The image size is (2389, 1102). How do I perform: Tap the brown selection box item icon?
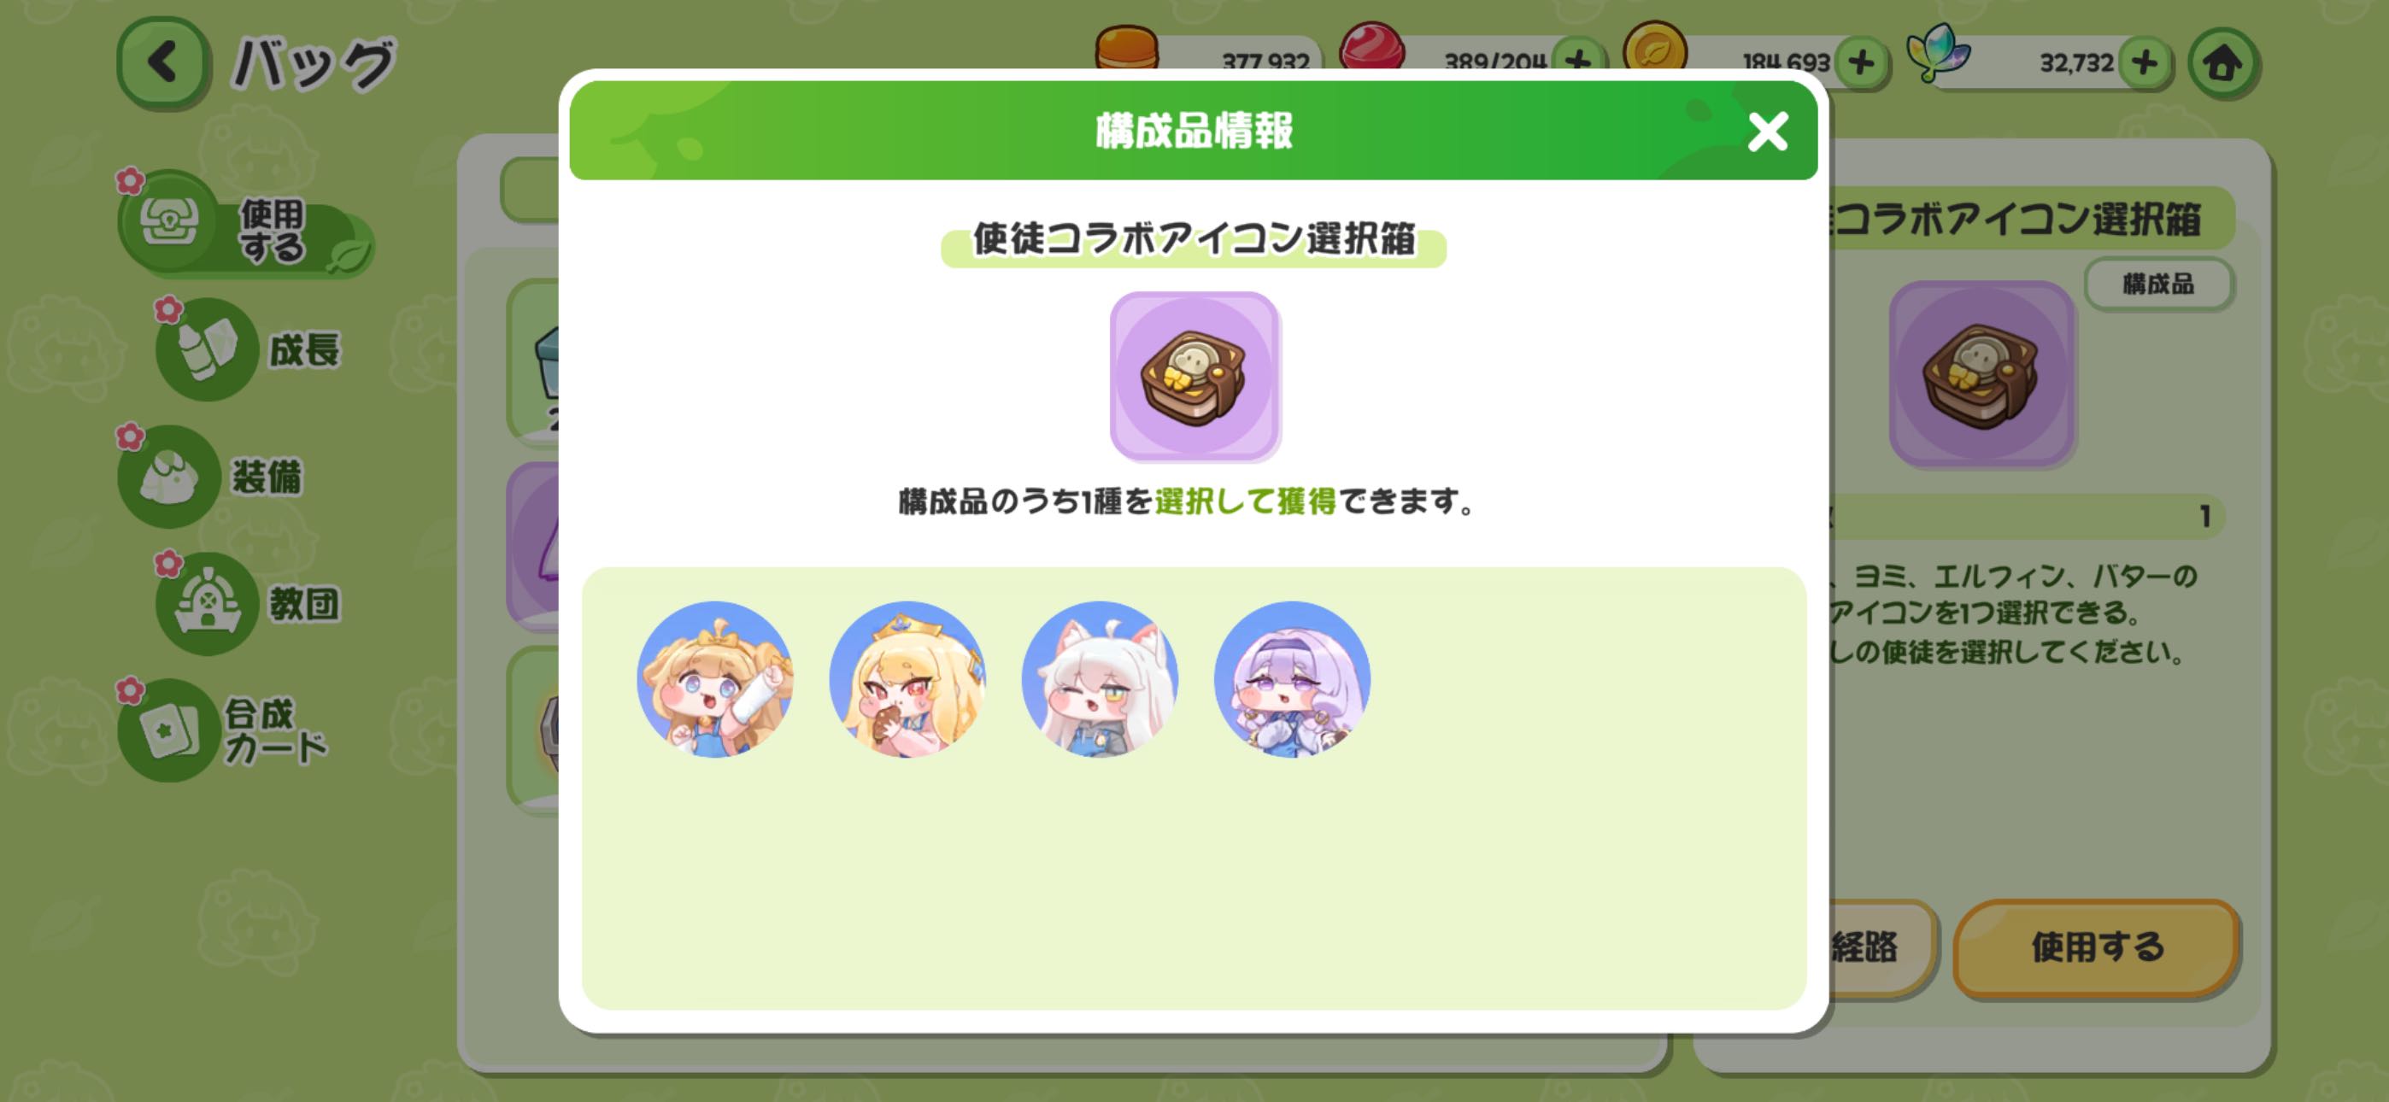[1194, 376]
